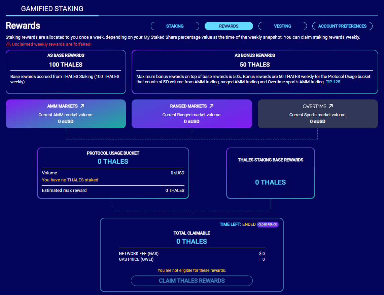
Task: Click 'Unclaimed weekly rewards are forfeited!' warning
Action: pos(52,44)
